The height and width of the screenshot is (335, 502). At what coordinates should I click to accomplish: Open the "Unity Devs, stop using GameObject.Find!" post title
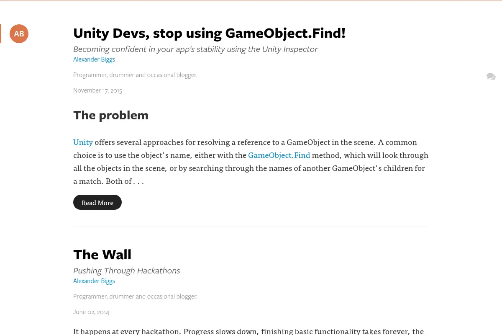(209, 33)
